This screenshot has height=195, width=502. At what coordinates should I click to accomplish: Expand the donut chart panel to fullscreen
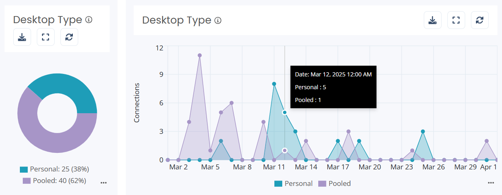tap(46, 37)
